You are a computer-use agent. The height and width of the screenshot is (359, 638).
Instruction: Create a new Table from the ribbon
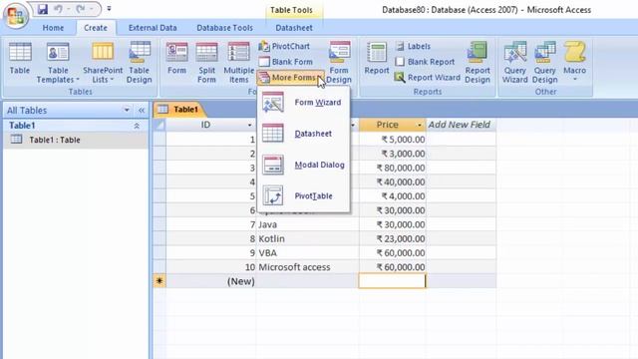[x=20, y=59]
